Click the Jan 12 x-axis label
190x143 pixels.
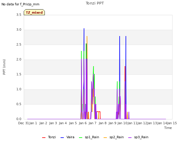(142, 123)
